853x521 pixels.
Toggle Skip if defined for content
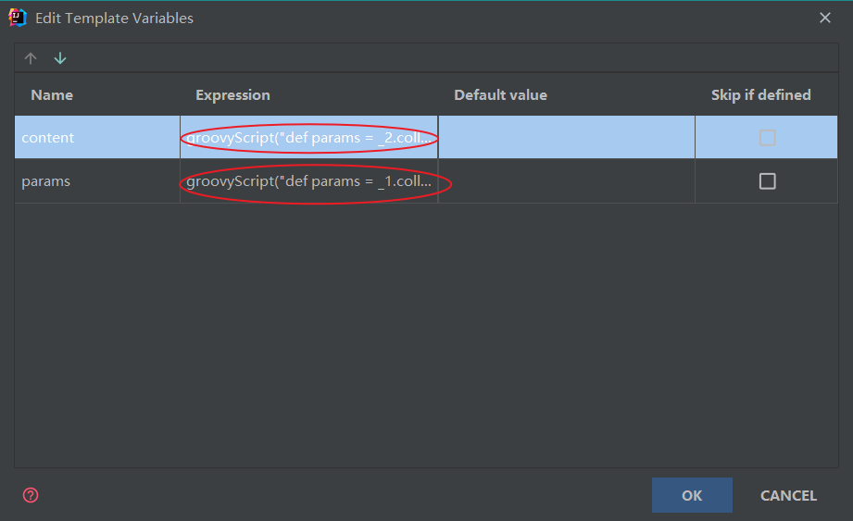tap(767, 138)
